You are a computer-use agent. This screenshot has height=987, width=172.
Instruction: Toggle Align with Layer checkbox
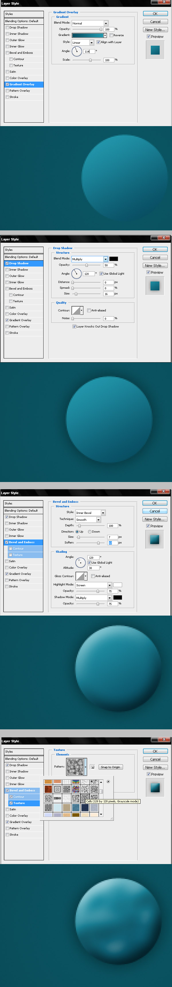point(99,42)
